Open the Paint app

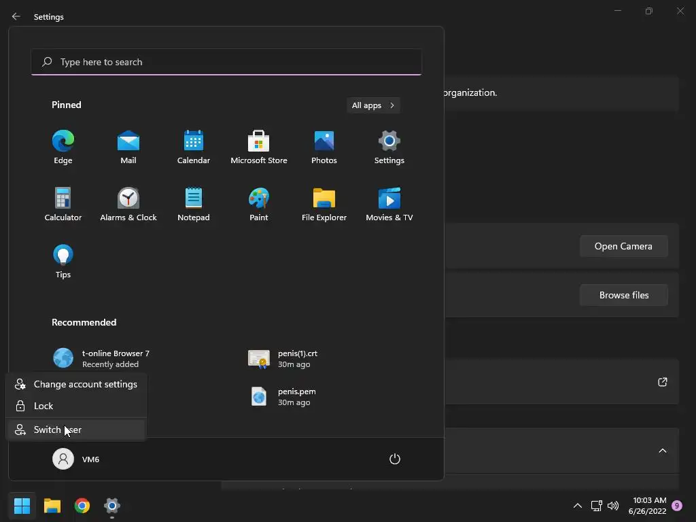pyautogui.click(x=259, y=205)
